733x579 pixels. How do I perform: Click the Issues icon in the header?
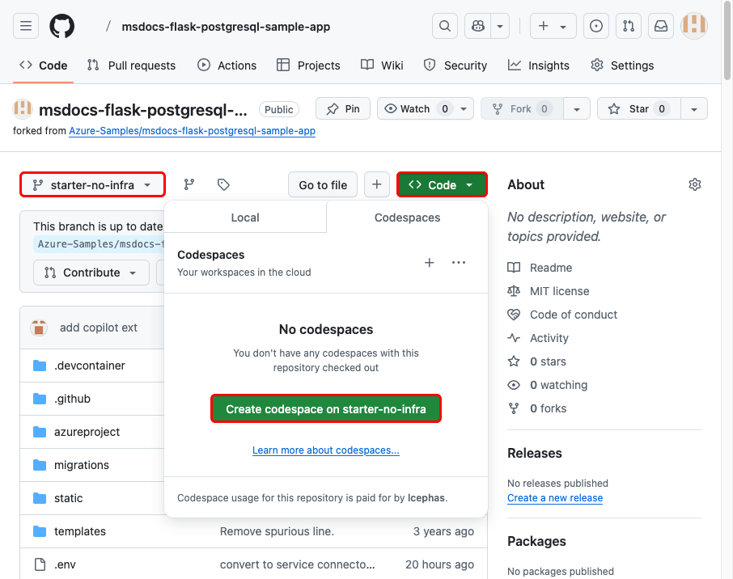pos(595,25)
